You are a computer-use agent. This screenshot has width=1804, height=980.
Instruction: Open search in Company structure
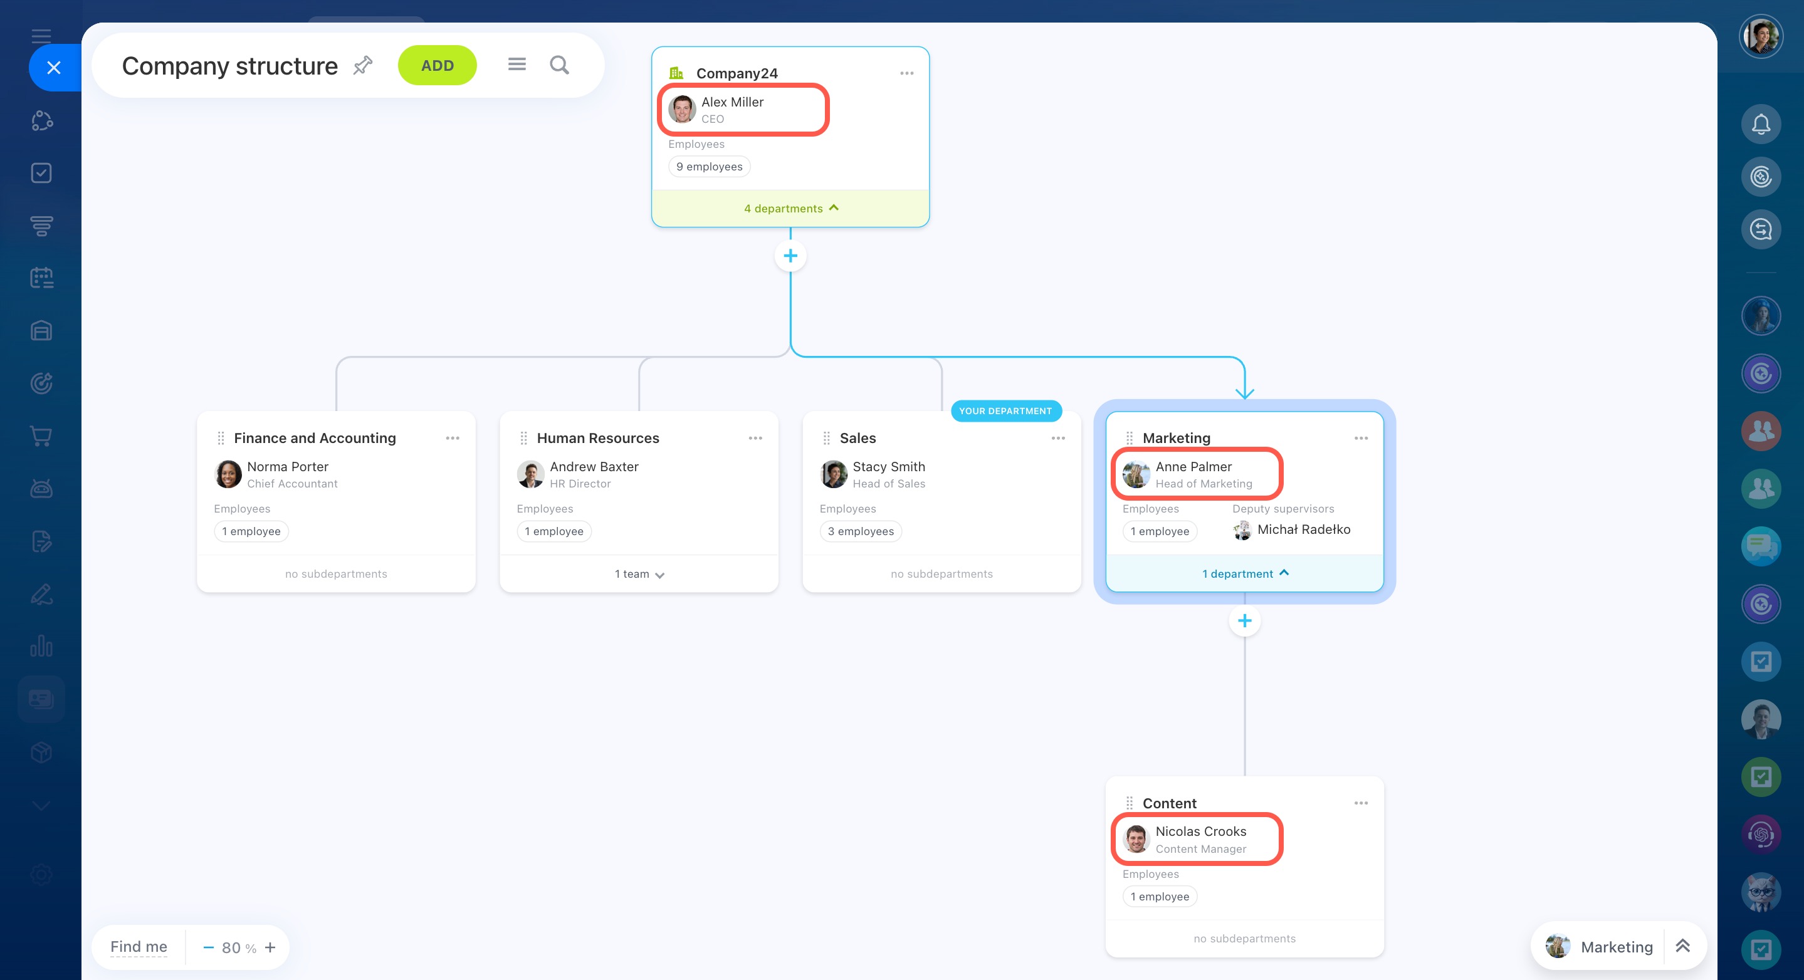559,65
